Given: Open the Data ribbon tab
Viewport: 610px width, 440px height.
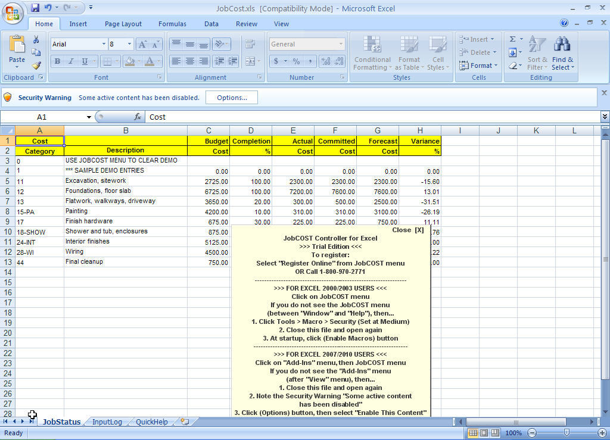Looking at the screenshot, I should pyautogui.click(x=211, y=24).
